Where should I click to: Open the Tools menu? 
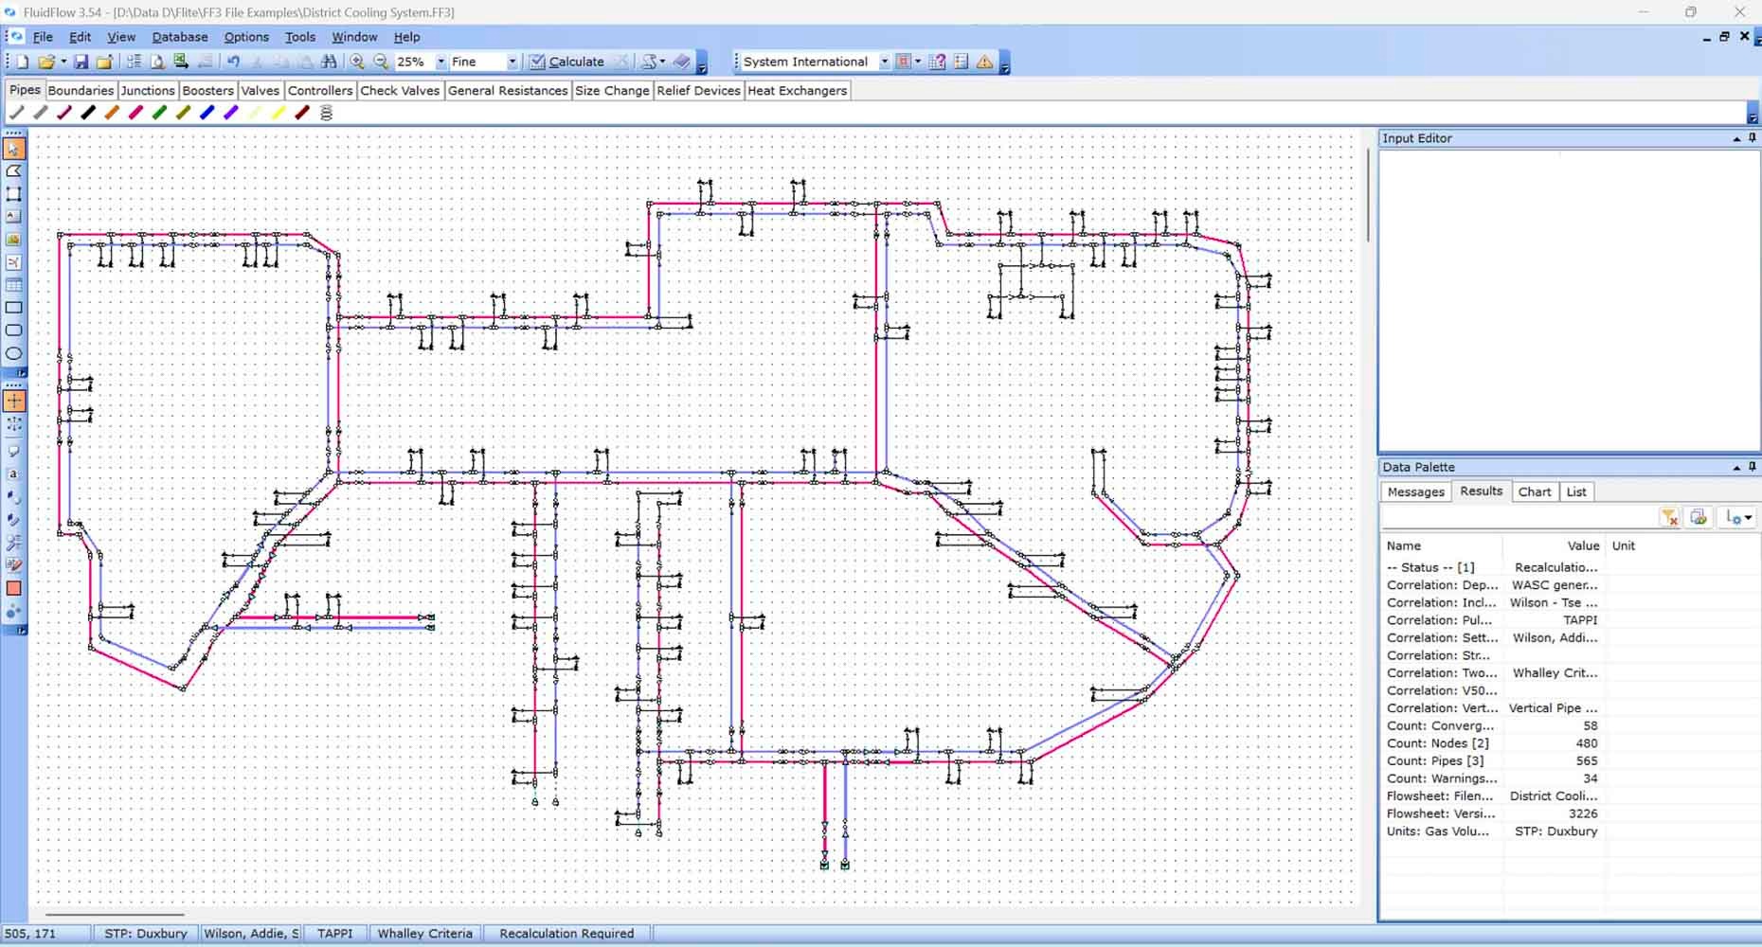(x=300, y=37)
